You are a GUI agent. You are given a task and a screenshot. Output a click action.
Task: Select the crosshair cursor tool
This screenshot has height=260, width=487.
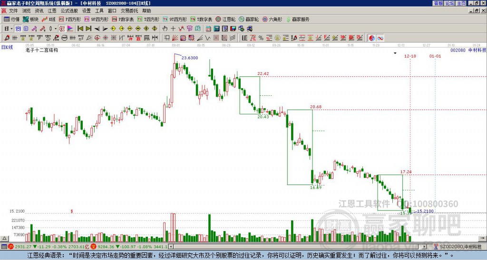coord(173,28)
